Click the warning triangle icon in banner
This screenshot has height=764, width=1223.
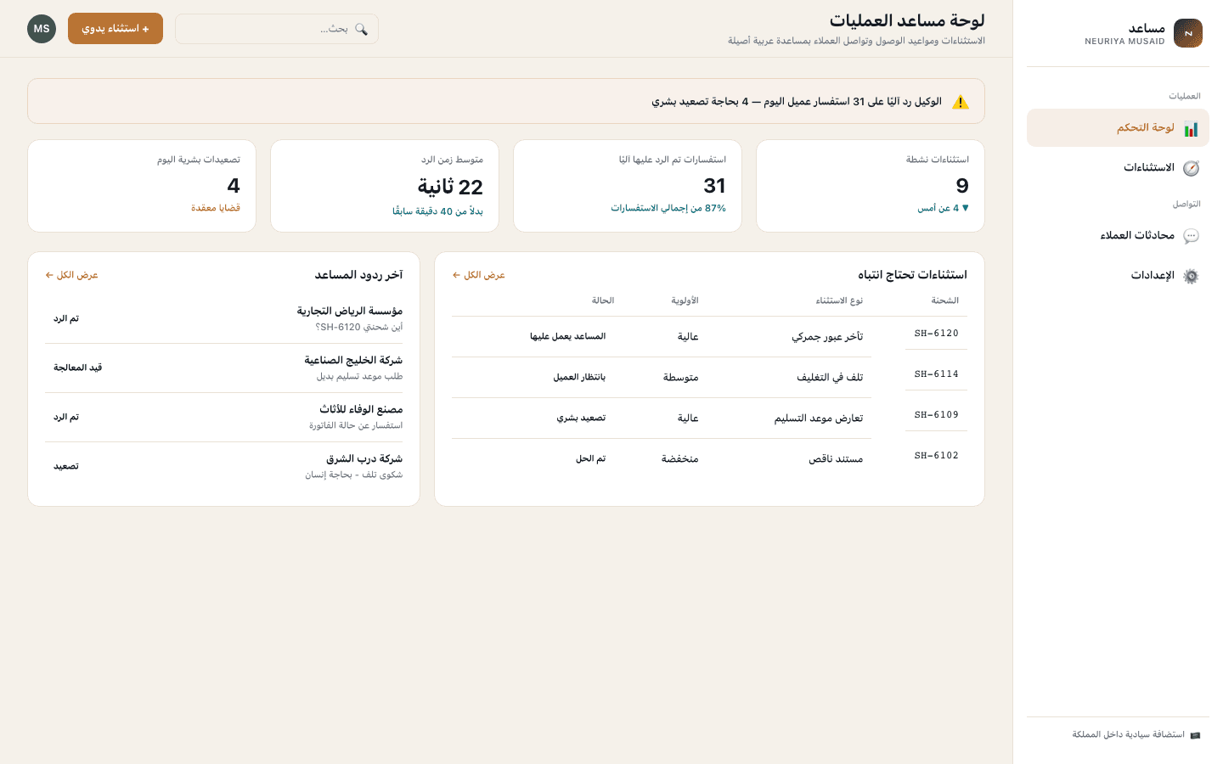961,102
